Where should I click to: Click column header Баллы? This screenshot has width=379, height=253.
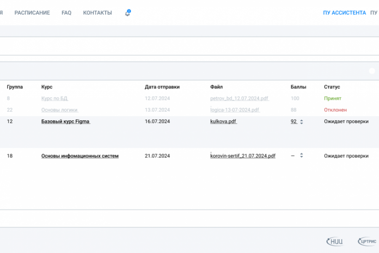click(298, 87)
